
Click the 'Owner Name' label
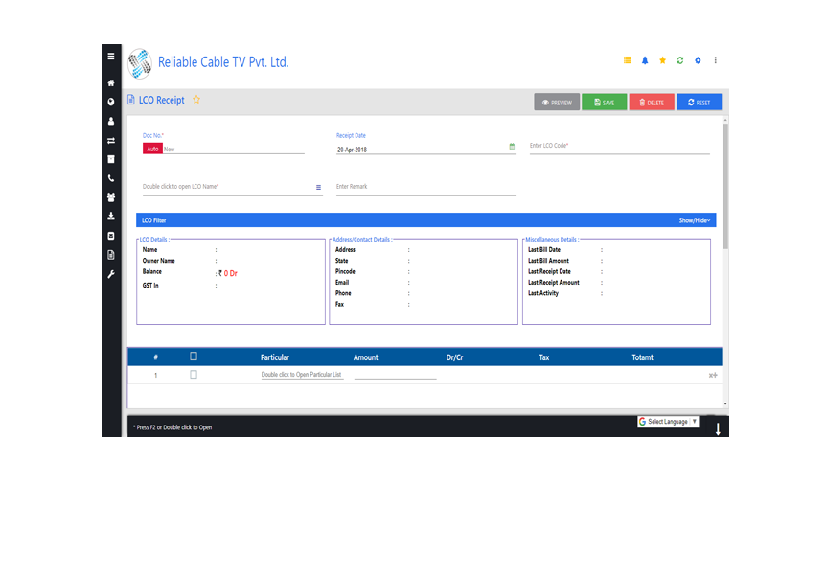[x=158, y=261]
